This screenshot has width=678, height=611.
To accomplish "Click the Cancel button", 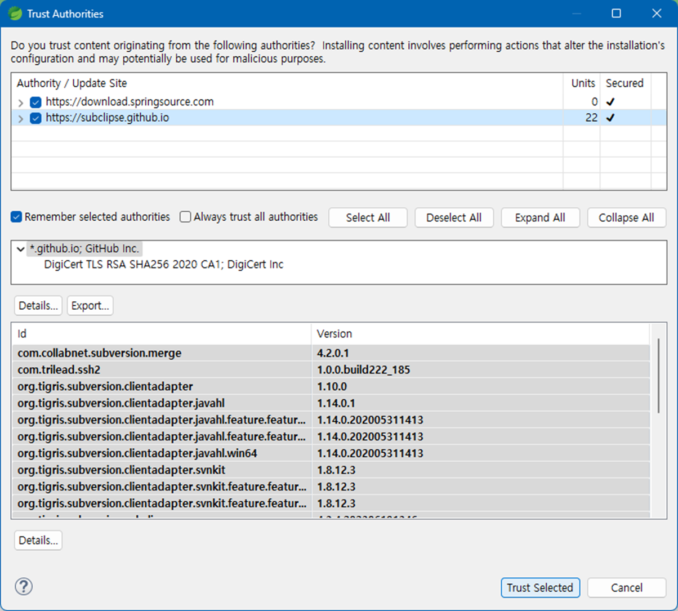I will (627, 587).
